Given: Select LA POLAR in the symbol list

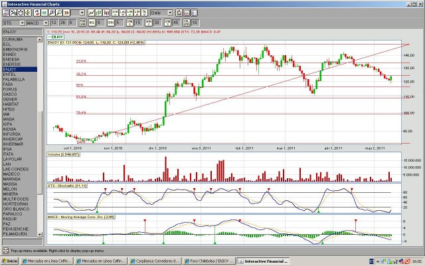Looking at the screenshot, I should pyautogui.click(x=19, y=159).
